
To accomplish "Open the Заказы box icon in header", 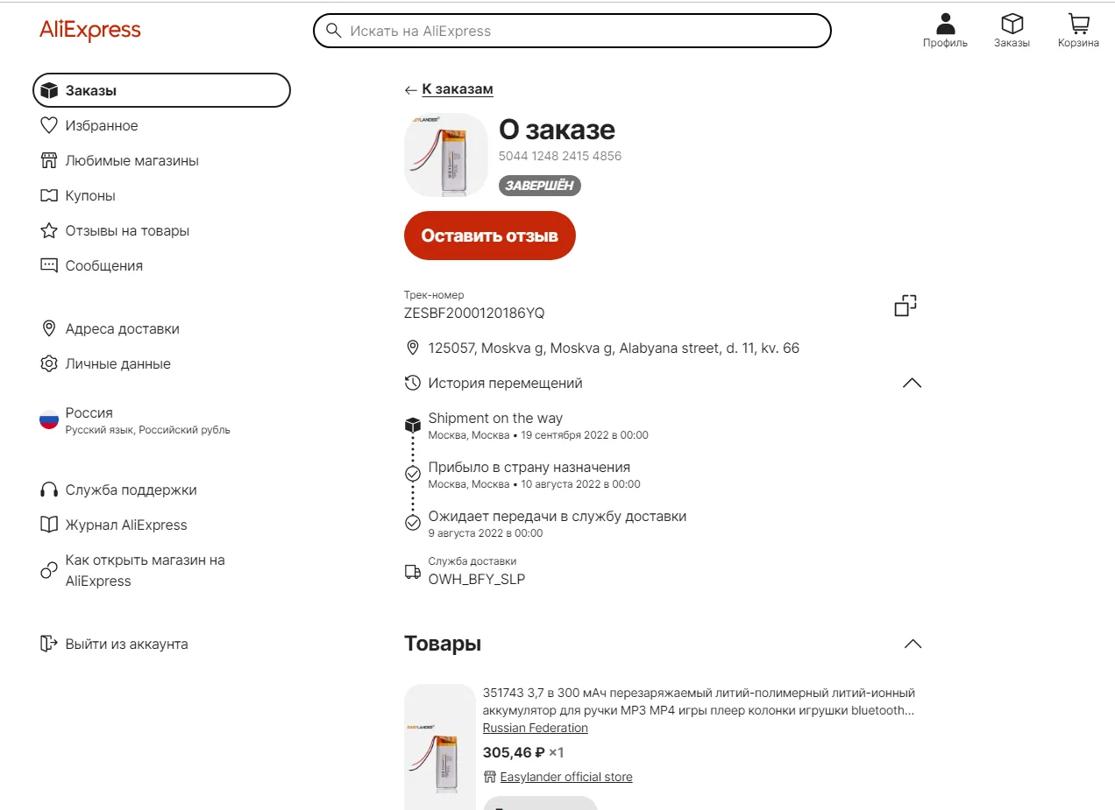I will point(1012,31).
